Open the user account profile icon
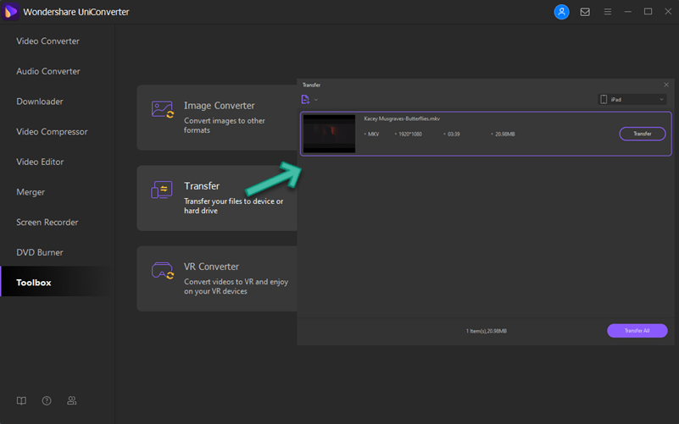Image resolution: width=679 pixels, height=424 pixels. (561, 12)
